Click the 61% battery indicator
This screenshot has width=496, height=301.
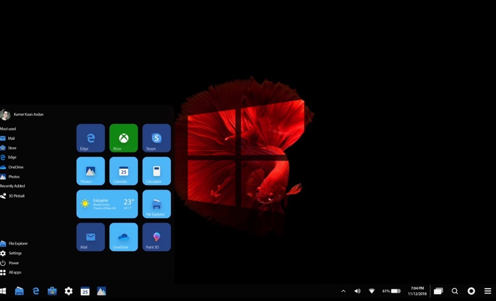392,291
